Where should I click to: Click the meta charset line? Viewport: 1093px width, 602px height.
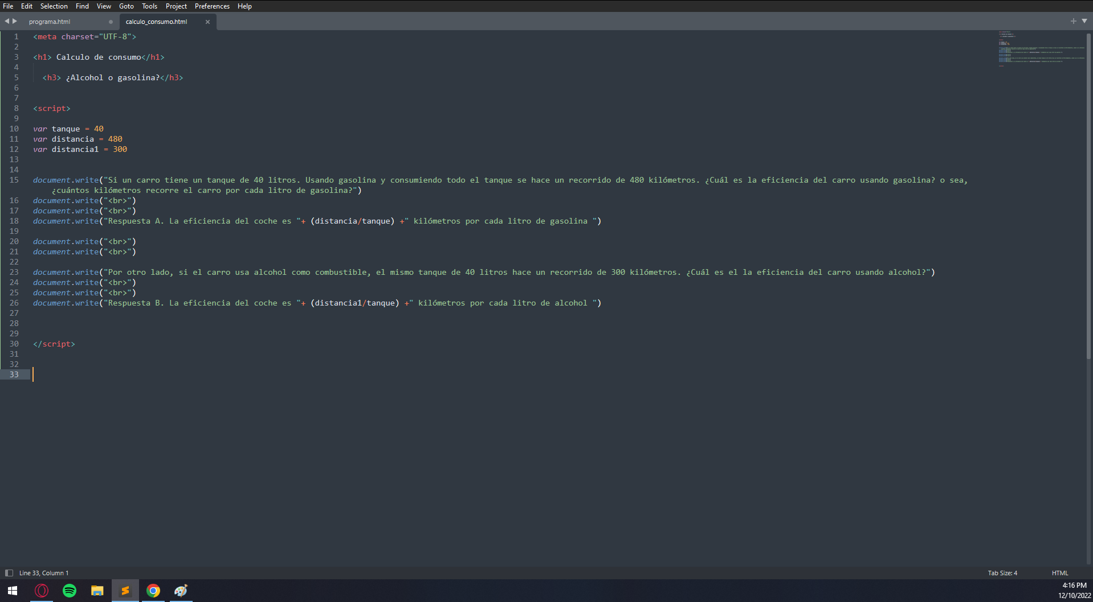[x=85, y=36]
